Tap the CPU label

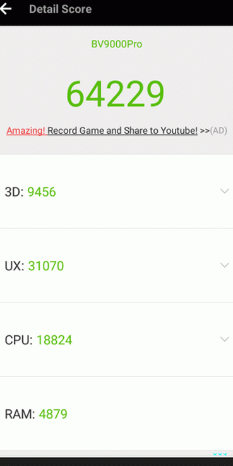coord(18,340)
